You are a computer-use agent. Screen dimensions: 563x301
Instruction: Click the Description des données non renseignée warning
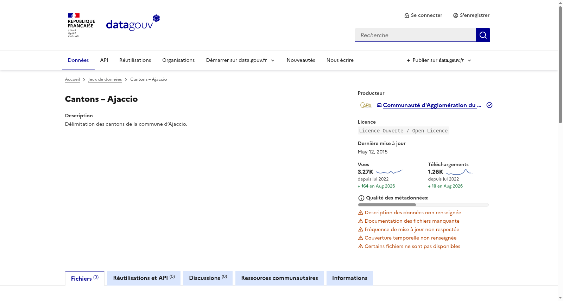(410, 212)
